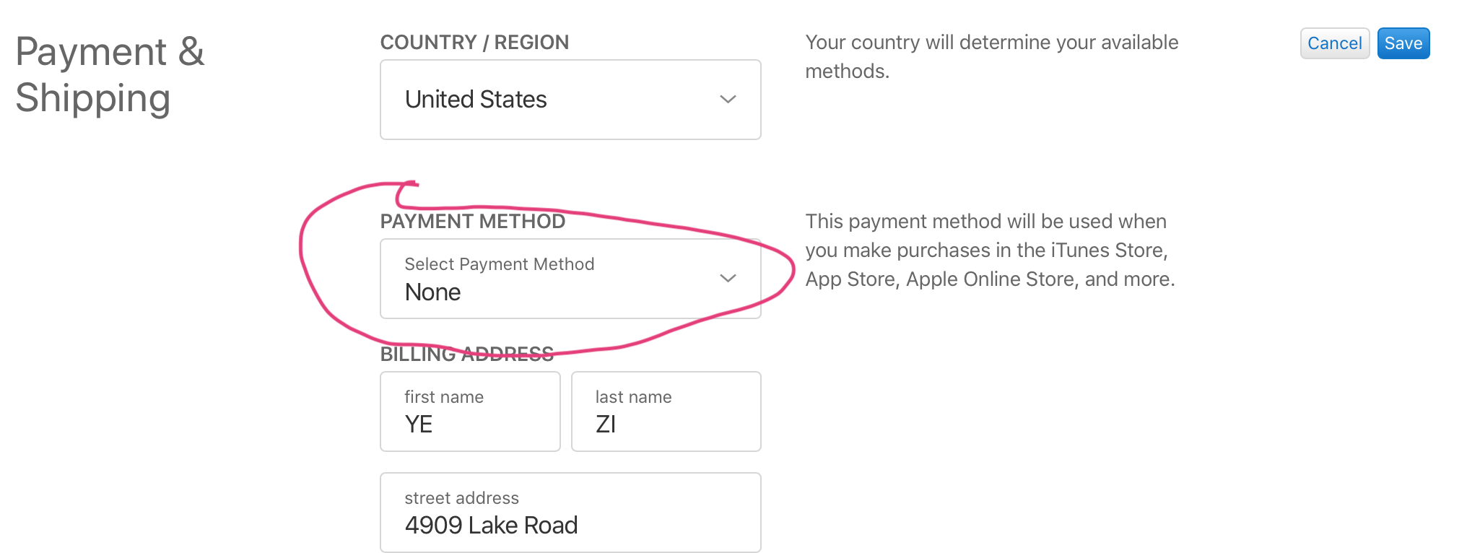The image size is (1467, 553).
Task: Click the country available methods description
Action: point(992,57)
